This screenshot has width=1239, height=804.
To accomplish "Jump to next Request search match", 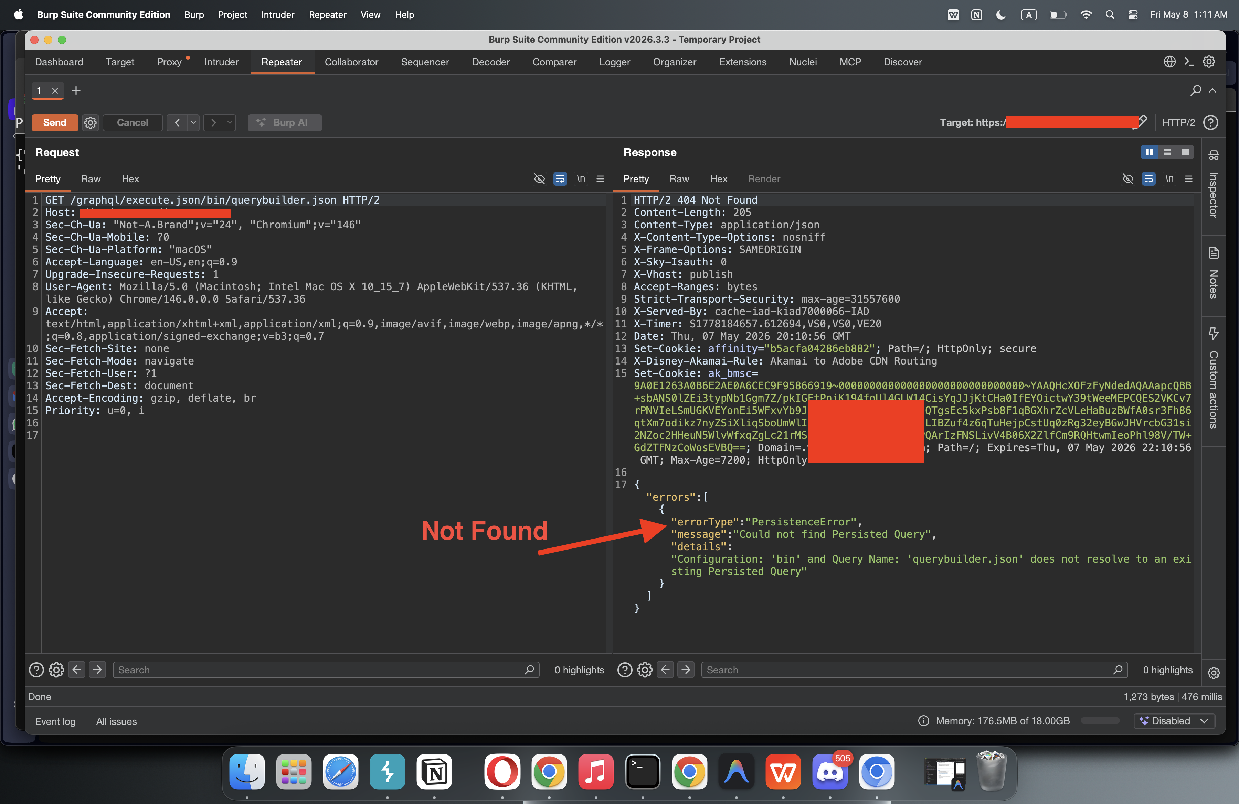I will [97, 670].
